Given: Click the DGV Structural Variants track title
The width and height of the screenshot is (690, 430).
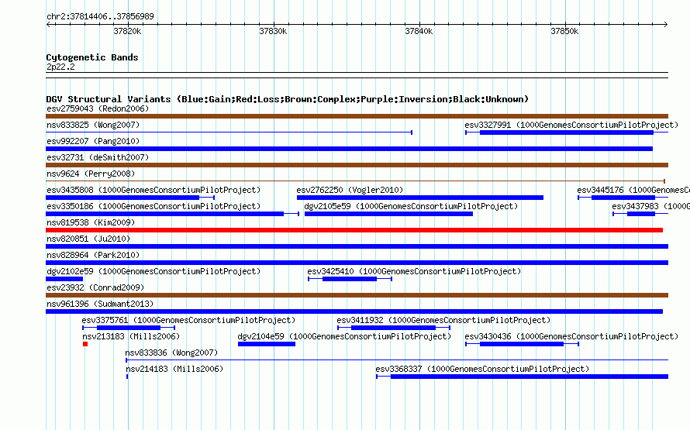Looking at the screenshot, I should pyautogui.click(x=288, y=99).
